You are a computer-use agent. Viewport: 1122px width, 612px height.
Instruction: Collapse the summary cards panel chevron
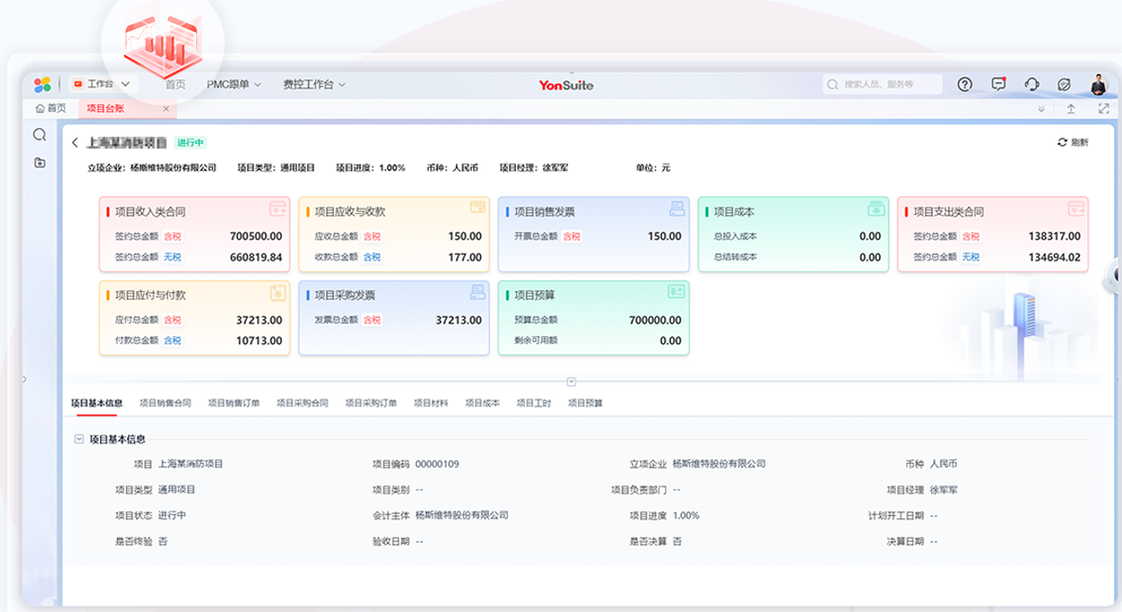(572, 381)
